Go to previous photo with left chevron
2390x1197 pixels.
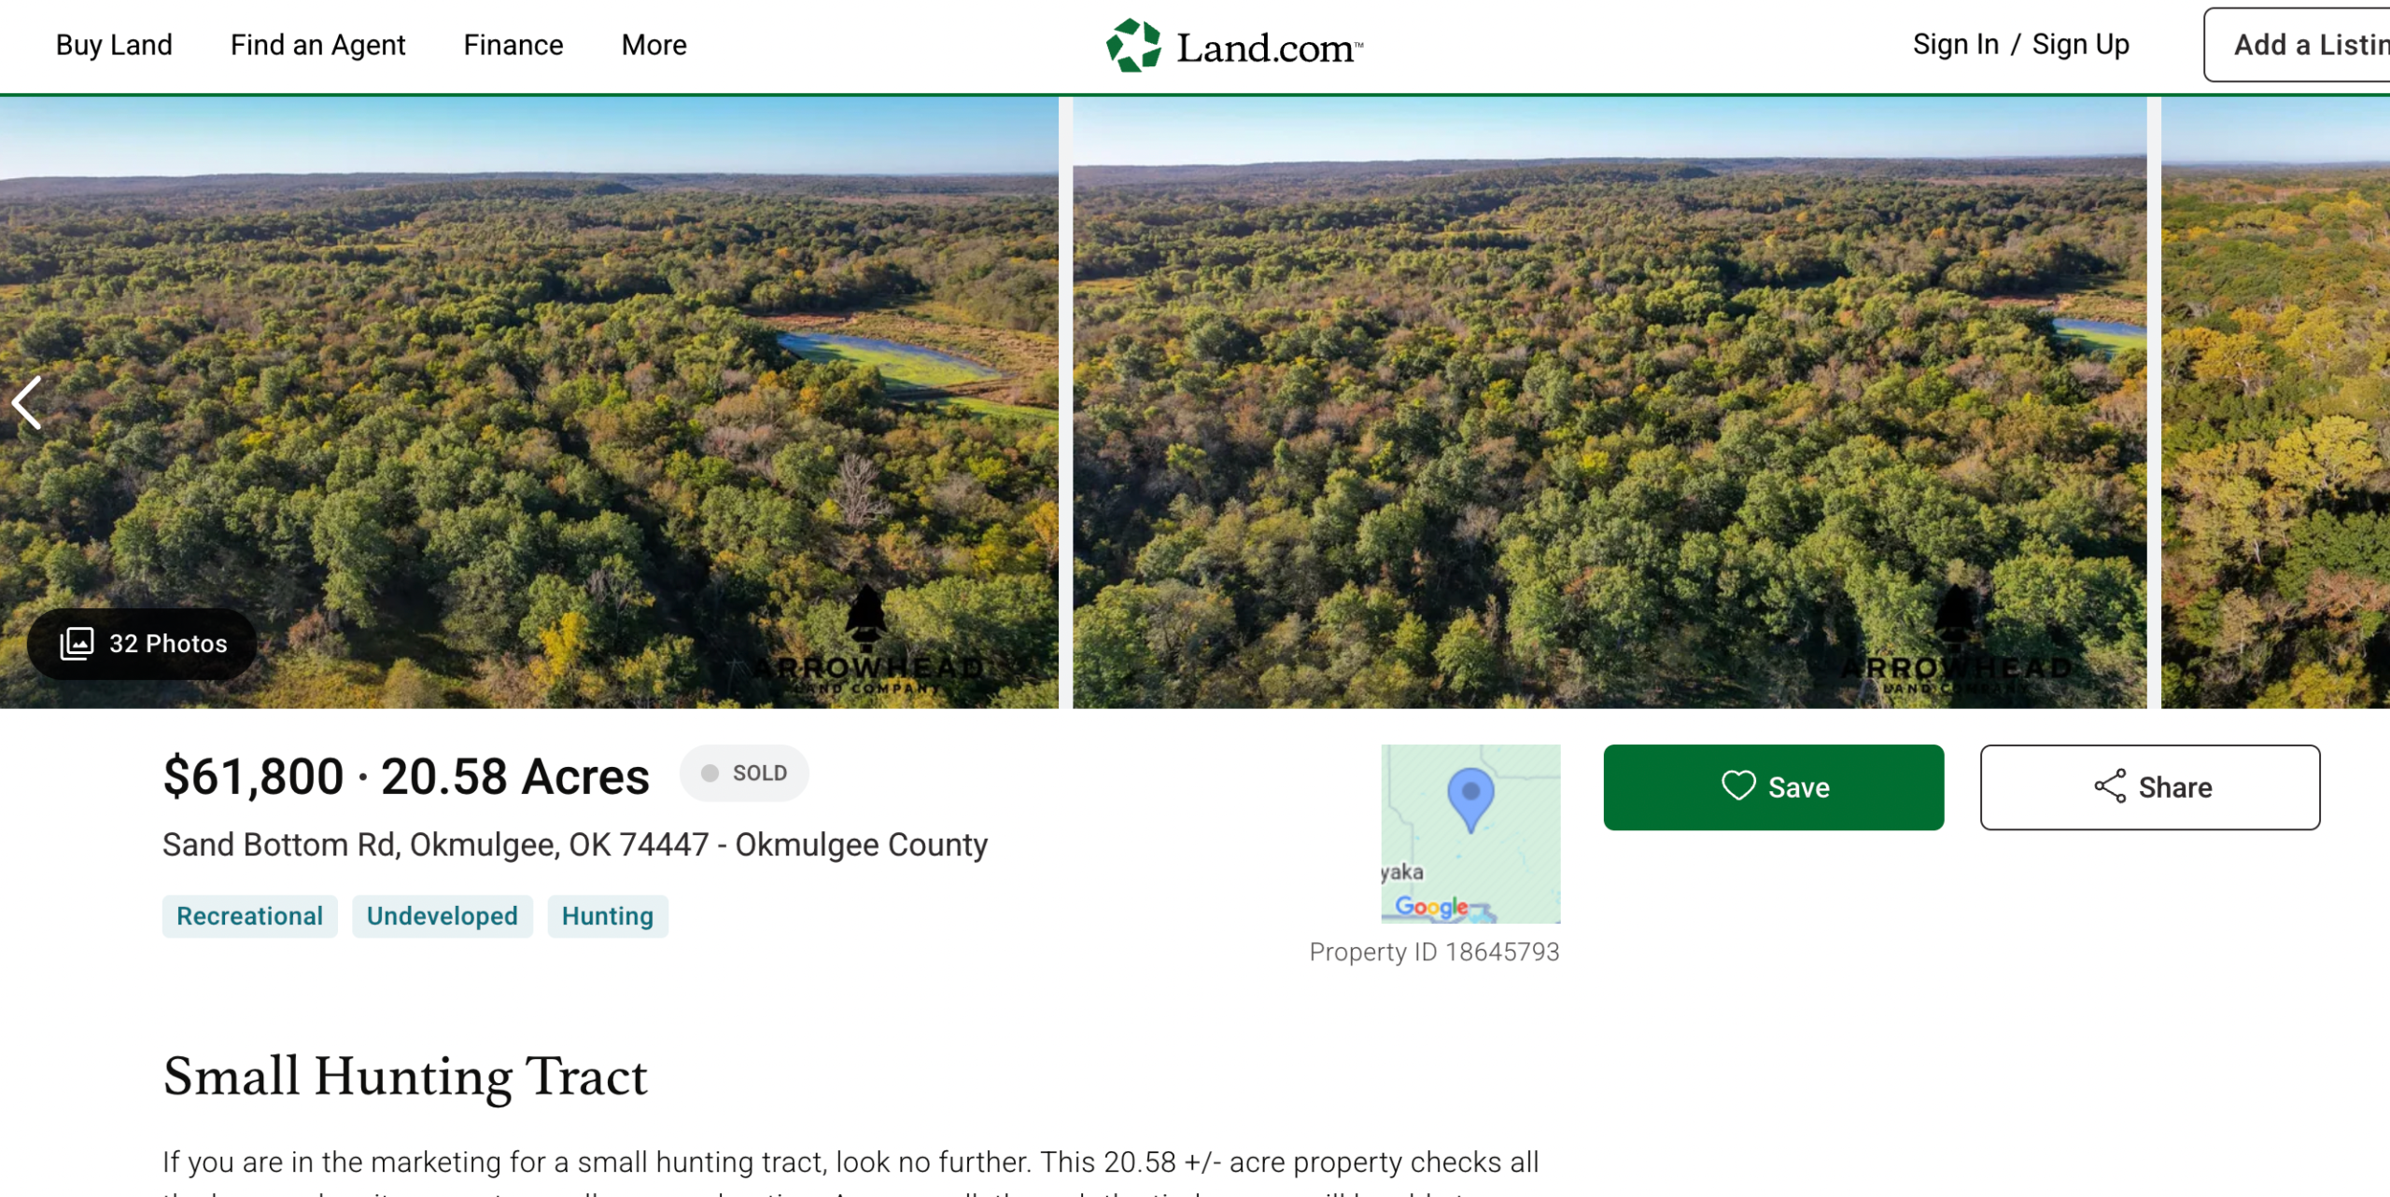[27, 403]
